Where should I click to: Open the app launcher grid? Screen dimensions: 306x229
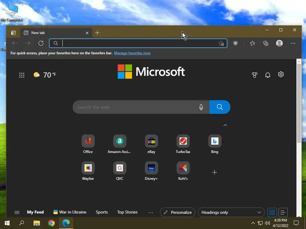pyautogui.click(x=22, y=75)
